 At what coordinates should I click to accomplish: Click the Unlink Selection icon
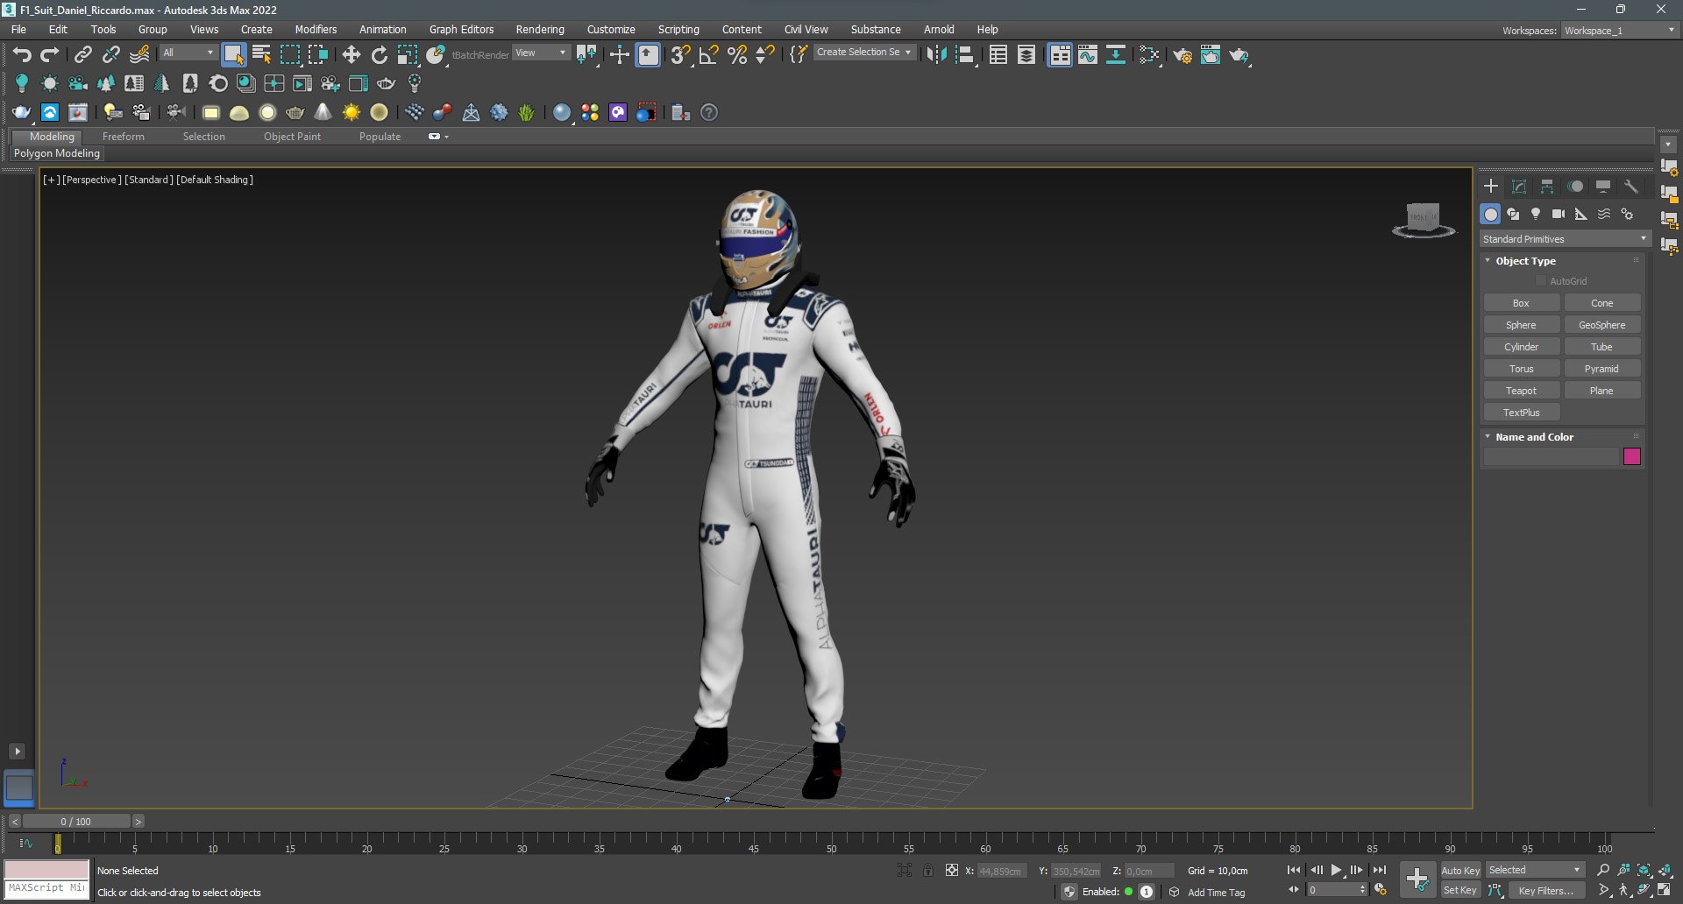coord(111,55)
